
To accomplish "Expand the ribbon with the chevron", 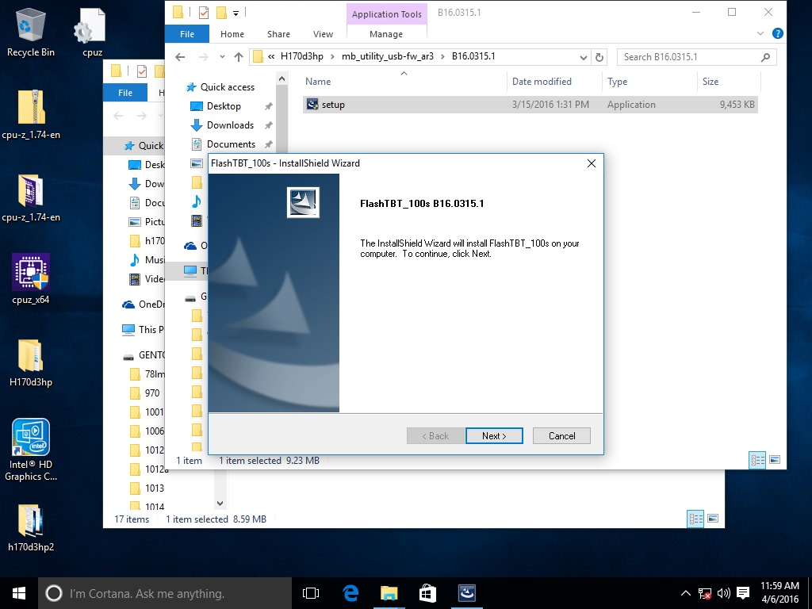I will [x=762, y=34].
